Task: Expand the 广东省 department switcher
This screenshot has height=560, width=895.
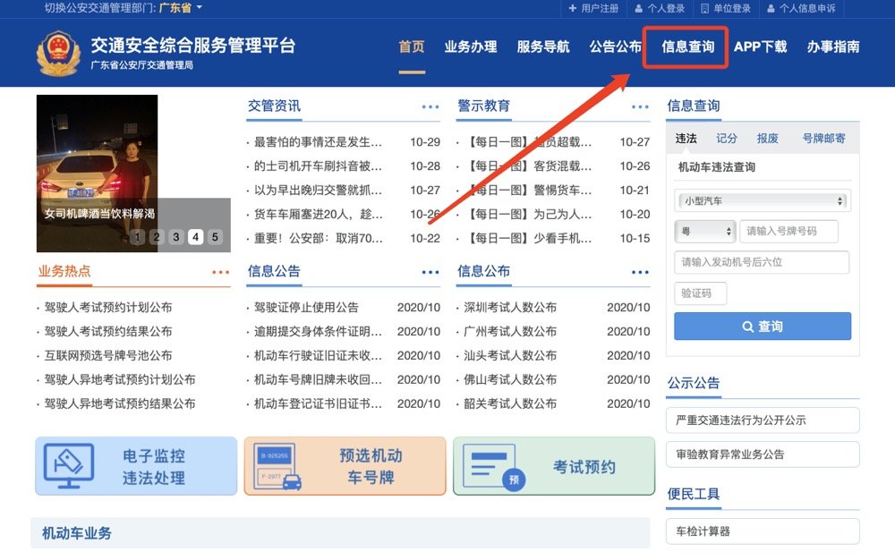Action: click(181, 8)
